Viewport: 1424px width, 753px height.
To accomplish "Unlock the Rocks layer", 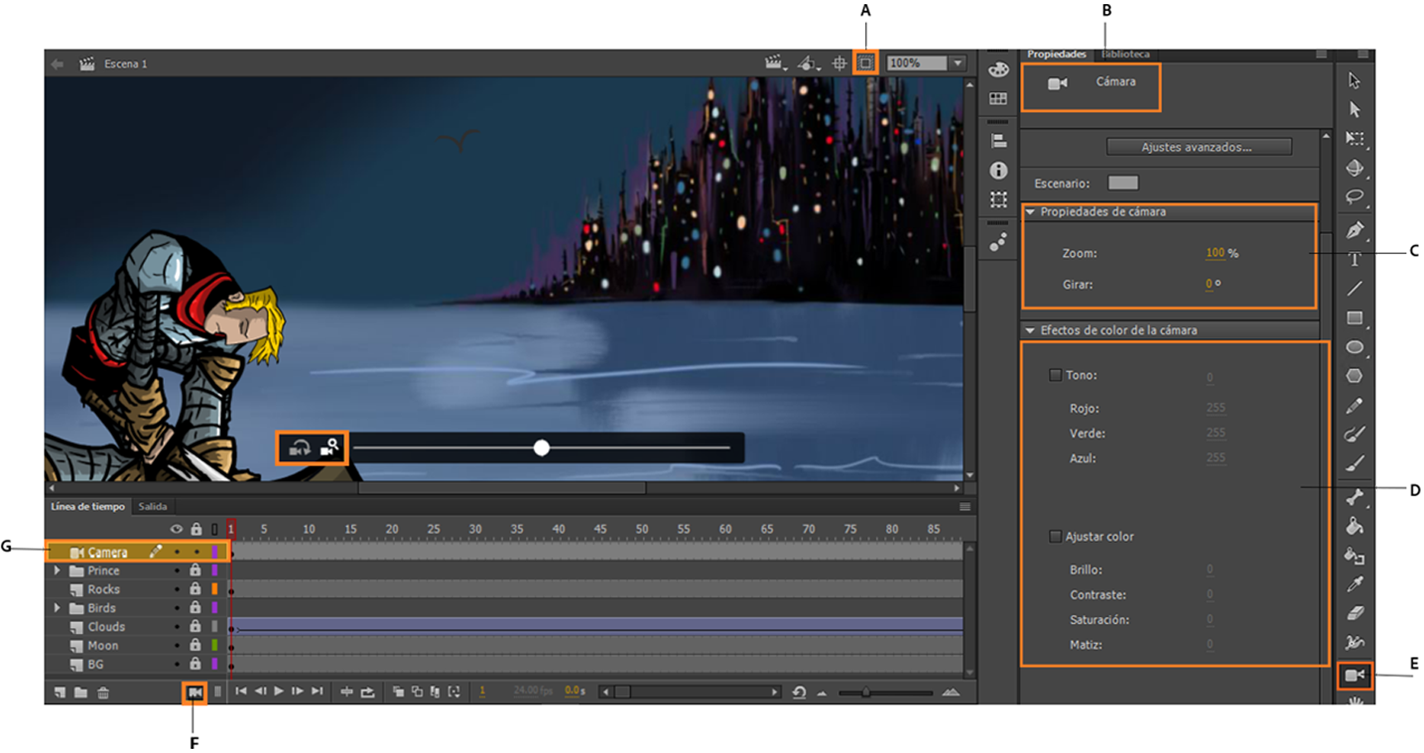I will [x=195, y=588].
